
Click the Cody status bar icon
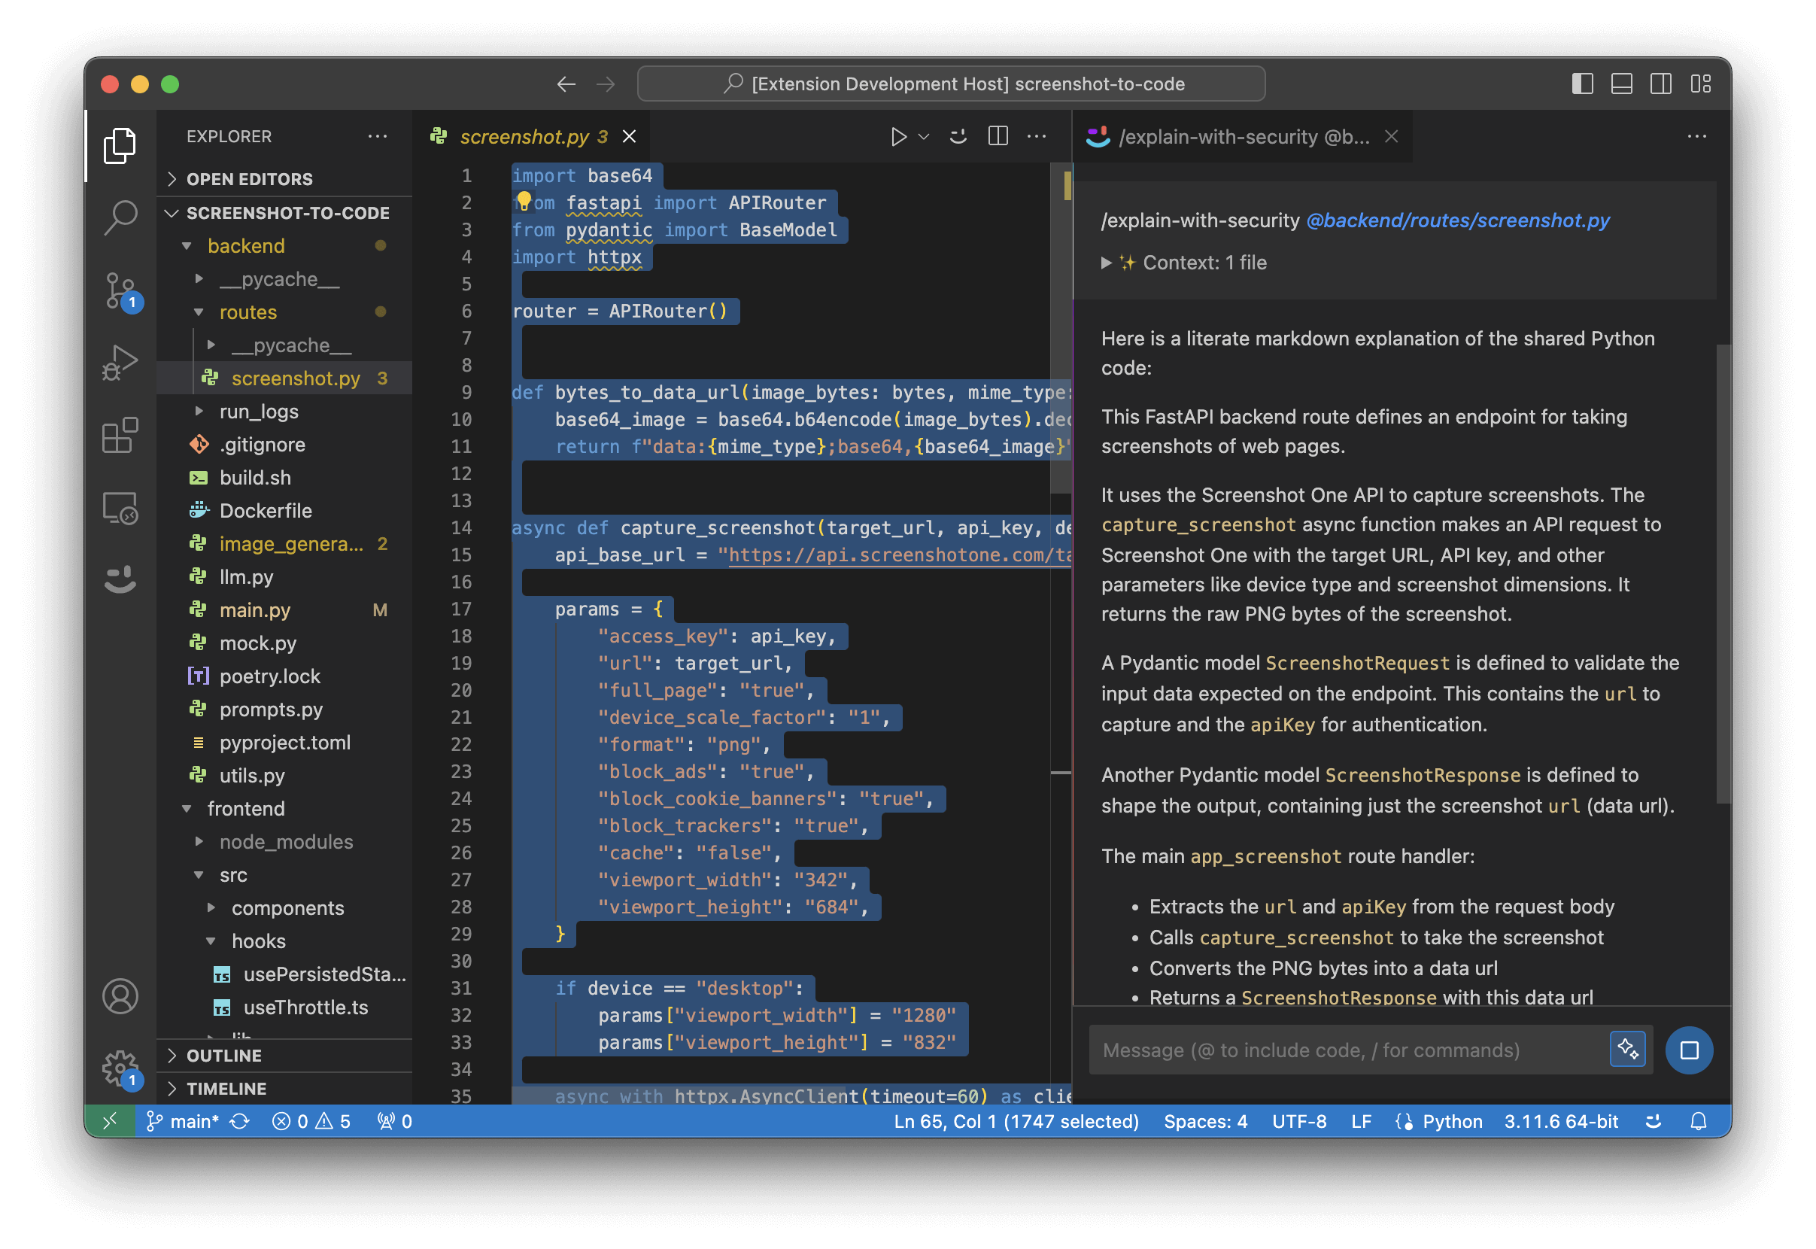click(x=1654, y=1121)
